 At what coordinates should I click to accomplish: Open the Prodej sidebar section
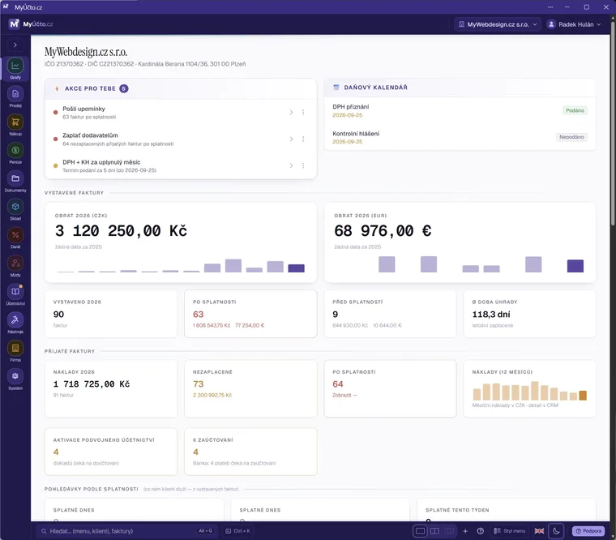click(15, 96)
